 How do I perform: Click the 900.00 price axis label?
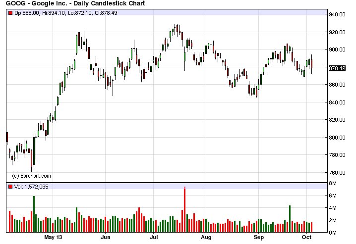tap(337, 49)
